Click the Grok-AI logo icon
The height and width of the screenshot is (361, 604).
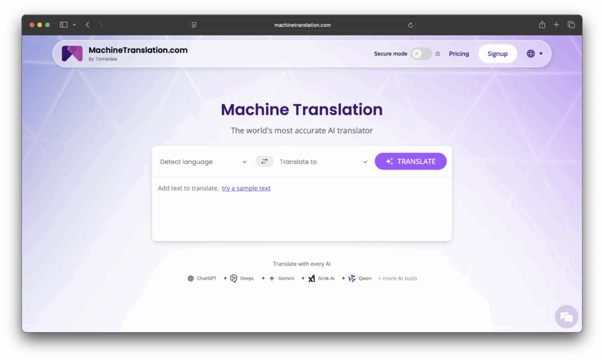(x=311, y=279)
